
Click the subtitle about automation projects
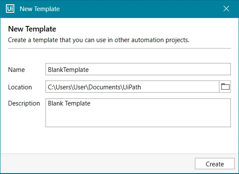click(x=98, y=40)
